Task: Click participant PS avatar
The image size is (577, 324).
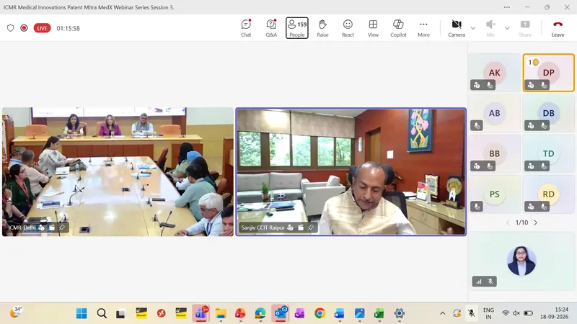Action: click(x=495, y=194)
